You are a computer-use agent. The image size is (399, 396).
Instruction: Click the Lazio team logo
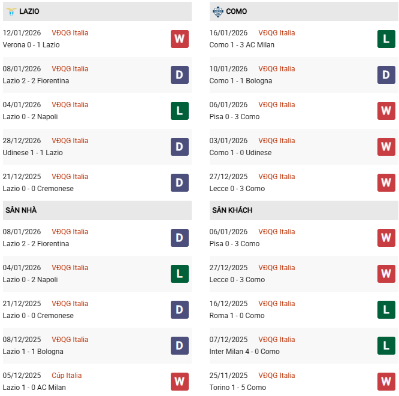tap(11, 11)
